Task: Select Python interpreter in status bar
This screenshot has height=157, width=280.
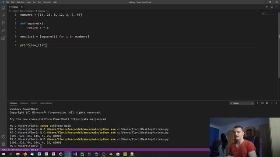Action: tap(15, 150)
